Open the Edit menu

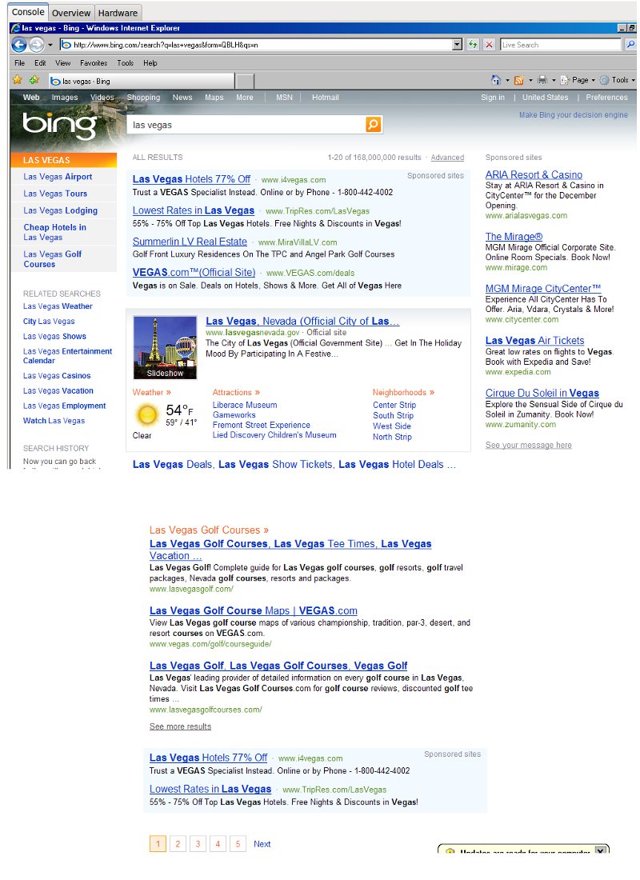click(40, 63)
